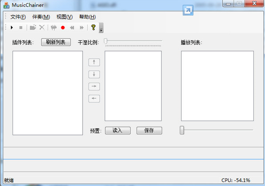Expand the toolbar overflow options arrow

coord(101,28)
